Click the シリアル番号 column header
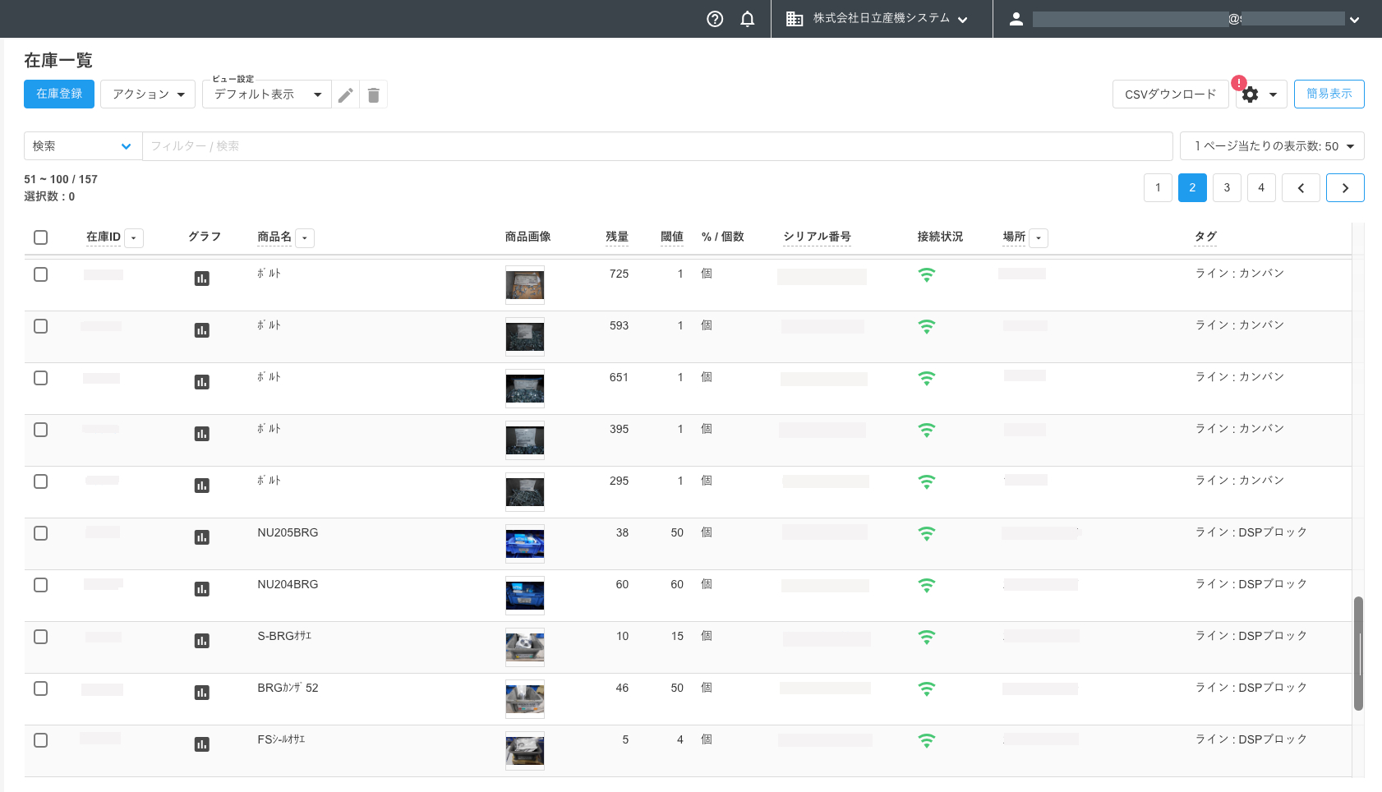This screenshot has height=792, width=1382. 817,237
